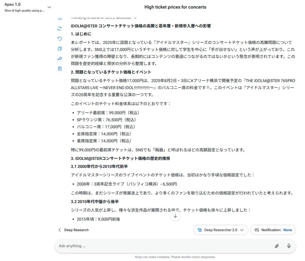The height and width of the screenshot is (261, 305).
Task: Attach a file with the paperclip icon
Action: point(277,246)
